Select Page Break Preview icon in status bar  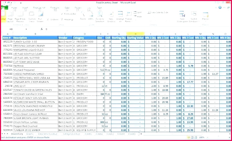pos(195,137)
